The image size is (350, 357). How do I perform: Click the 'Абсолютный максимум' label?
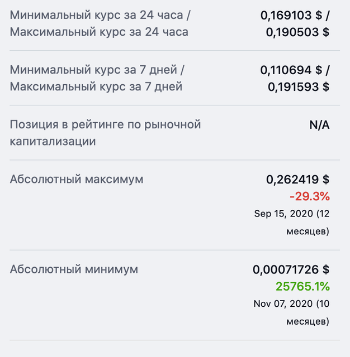[x=77, y=179]
